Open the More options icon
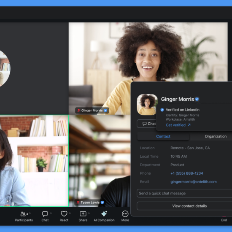The width and height of the screenshot is (232, 232). tap(125, 214)
